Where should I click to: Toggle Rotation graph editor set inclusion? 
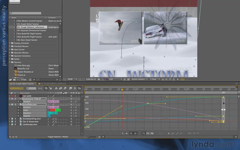[21, 113]
